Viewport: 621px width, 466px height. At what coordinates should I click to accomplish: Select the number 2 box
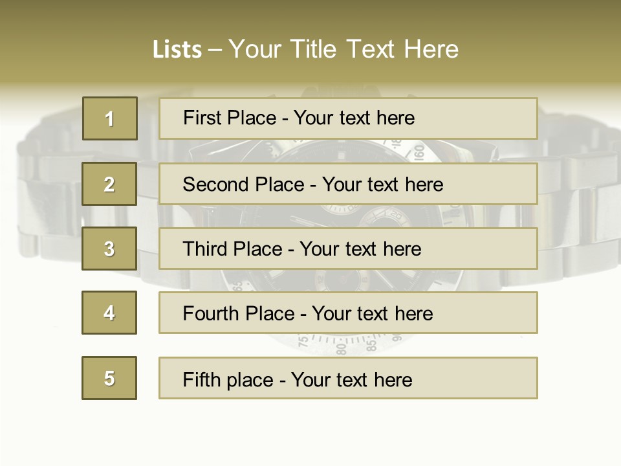point(109,184)
